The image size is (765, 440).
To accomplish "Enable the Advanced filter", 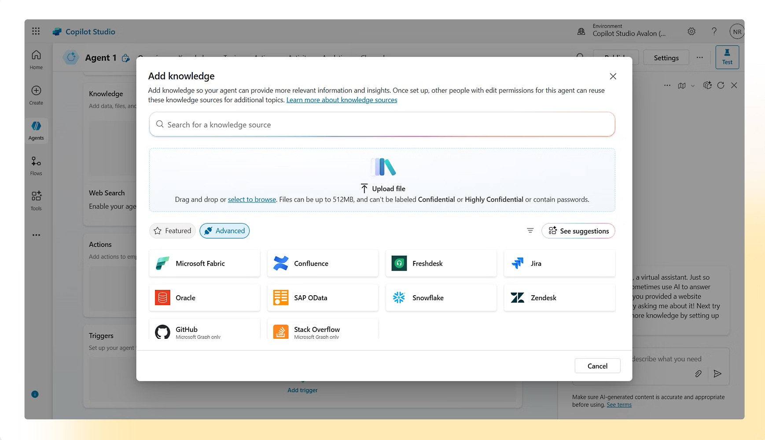I will 224,231.
